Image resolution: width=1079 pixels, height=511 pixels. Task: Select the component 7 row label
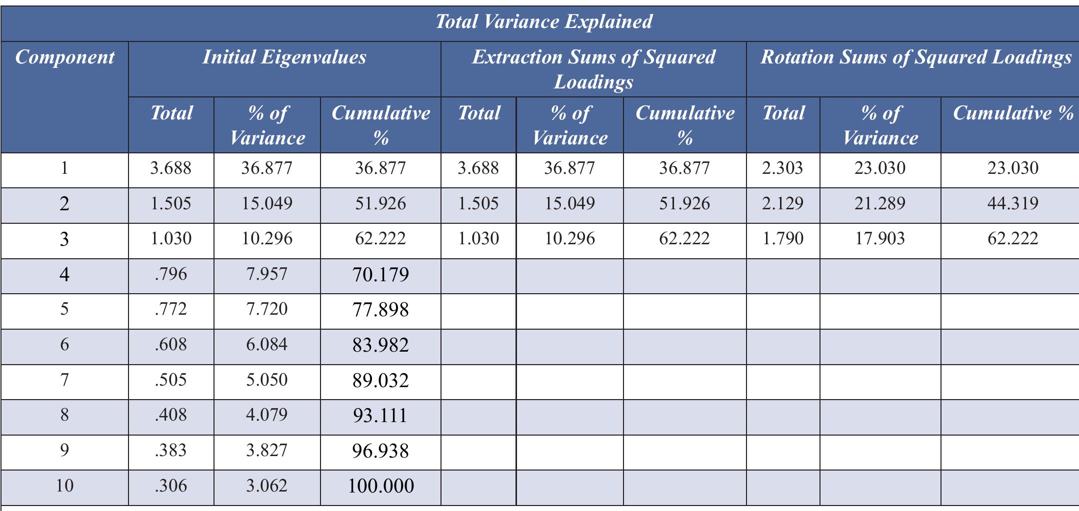point(64,380)
